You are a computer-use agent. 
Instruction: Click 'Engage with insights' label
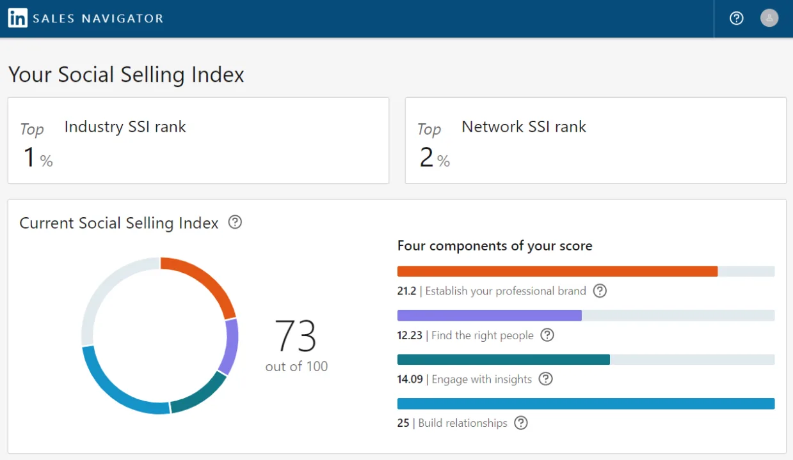tap(482, 379)
